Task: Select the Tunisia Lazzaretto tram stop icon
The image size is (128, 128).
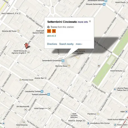Action: (x=49, y=94)
